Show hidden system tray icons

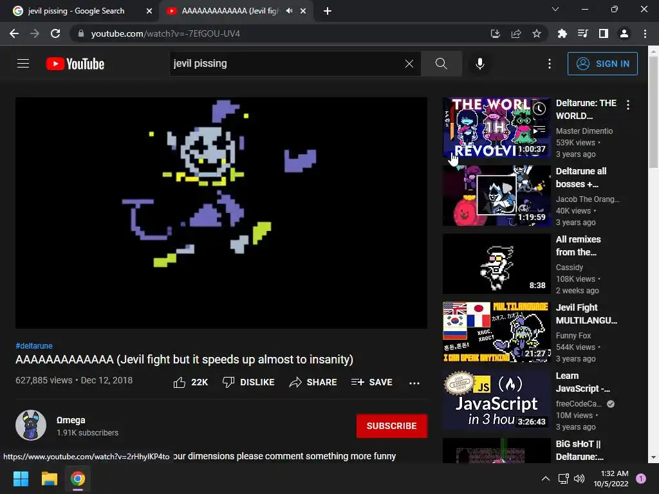pyautogui.click(x=546, y=479)
